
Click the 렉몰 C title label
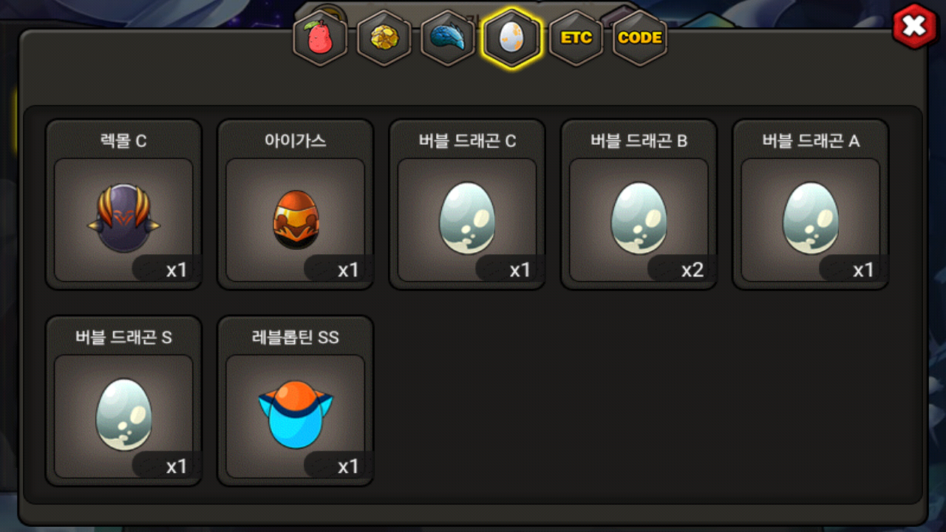123,141
